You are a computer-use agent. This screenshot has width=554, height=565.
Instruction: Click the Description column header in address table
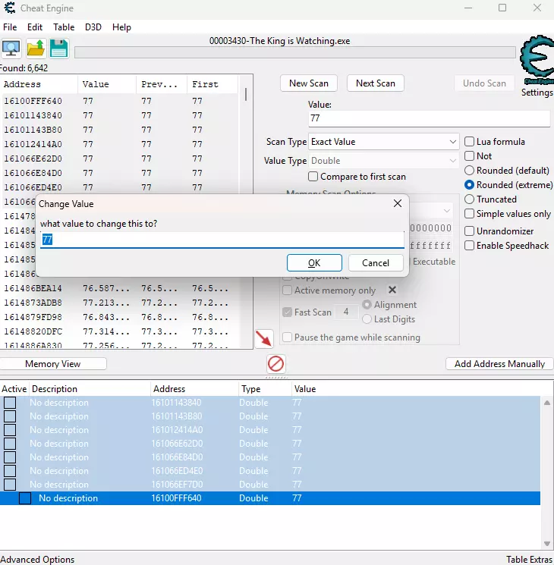pos(90,389)
